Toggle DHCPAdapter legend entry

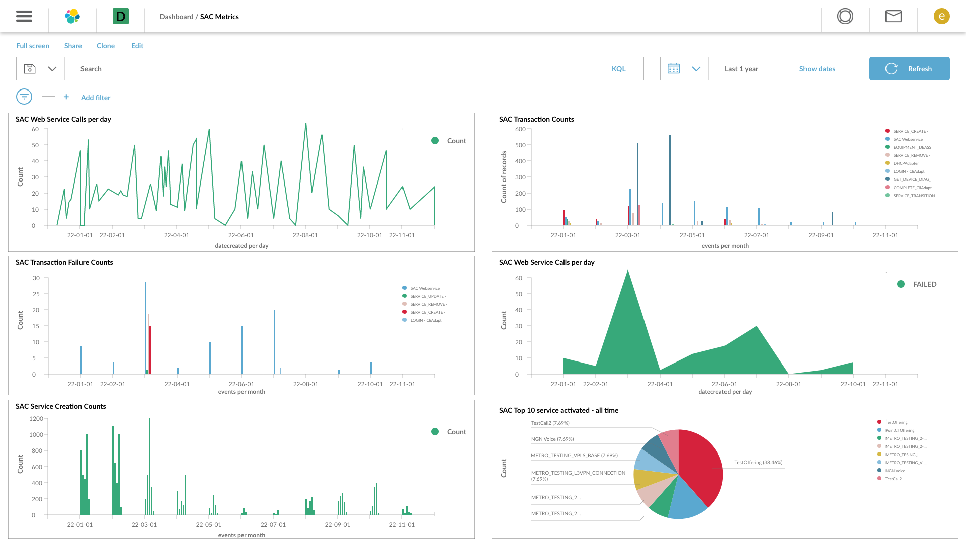902,163
